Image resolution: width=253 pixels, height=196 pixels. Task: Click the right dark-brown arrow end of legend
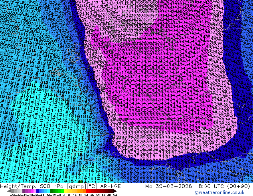[115, 191]
